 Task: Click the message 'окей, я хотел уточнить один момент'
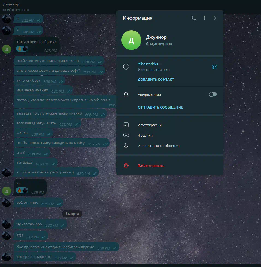59,61
